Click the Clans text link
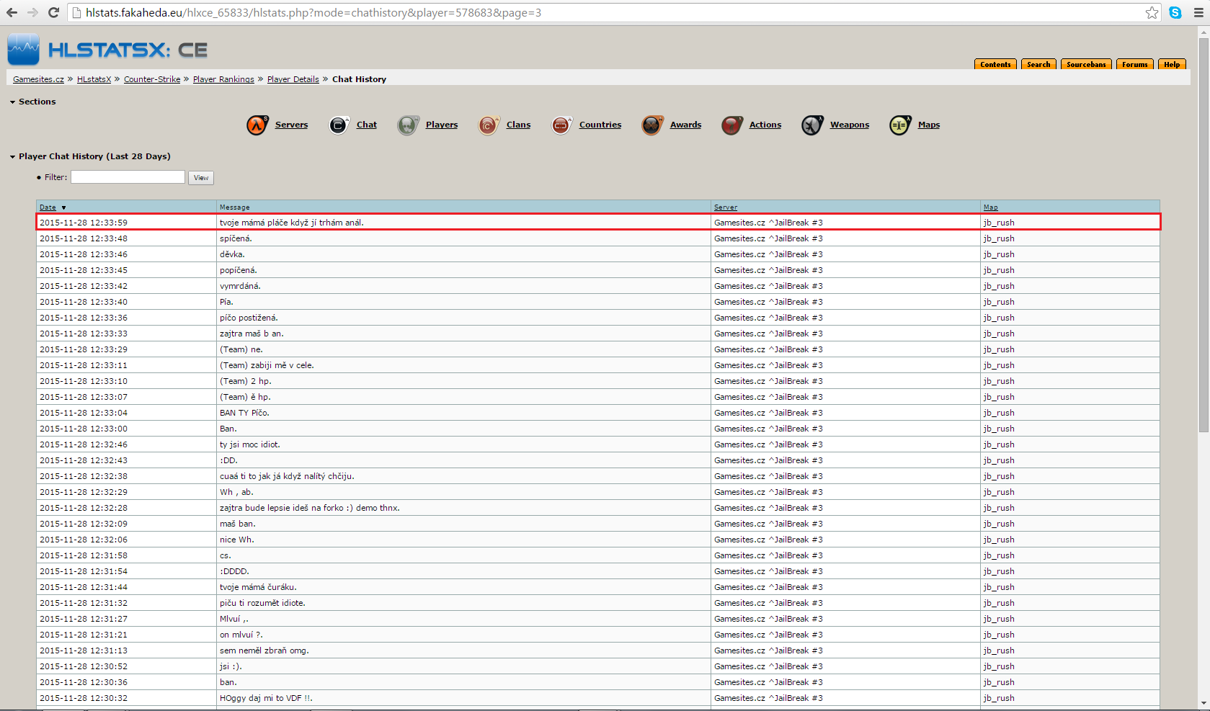Screen dimensions: 1210x711 [518, 125]
